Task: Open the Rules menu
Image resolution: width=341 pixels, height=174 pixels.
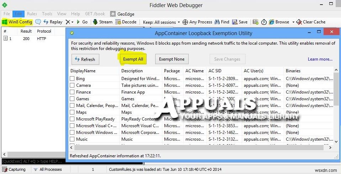Action: (32, 14)
